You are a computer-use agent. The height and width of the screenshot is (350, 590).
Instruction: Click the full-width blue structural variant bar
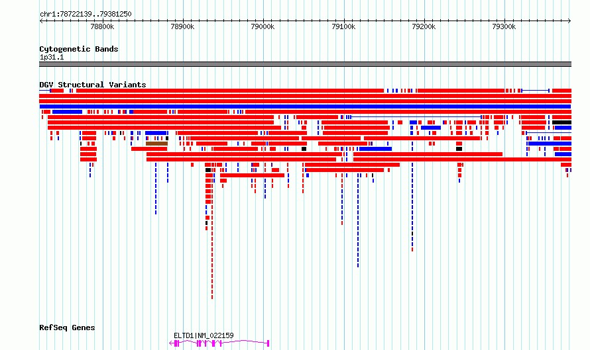click(x=305, y=107)
